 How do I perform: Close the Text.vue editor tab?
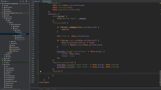pyautogui.click(x=51, y=1)
